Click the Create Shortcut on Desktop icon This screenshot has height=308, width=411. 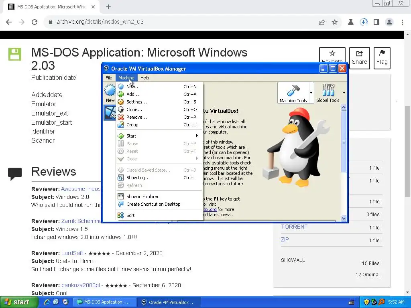tap(120, 204)
